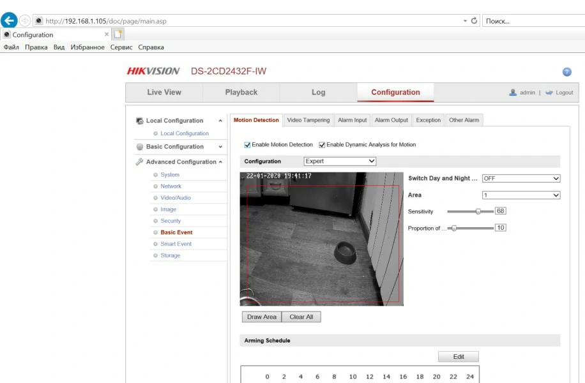Viewport: 585px width, 383px height.
Task: Click the Draw Area button
Action: [261, 316]
